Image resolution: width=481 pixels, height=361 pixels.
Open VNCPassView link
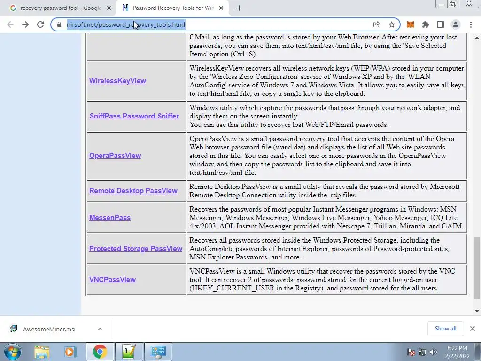point(112,280)
